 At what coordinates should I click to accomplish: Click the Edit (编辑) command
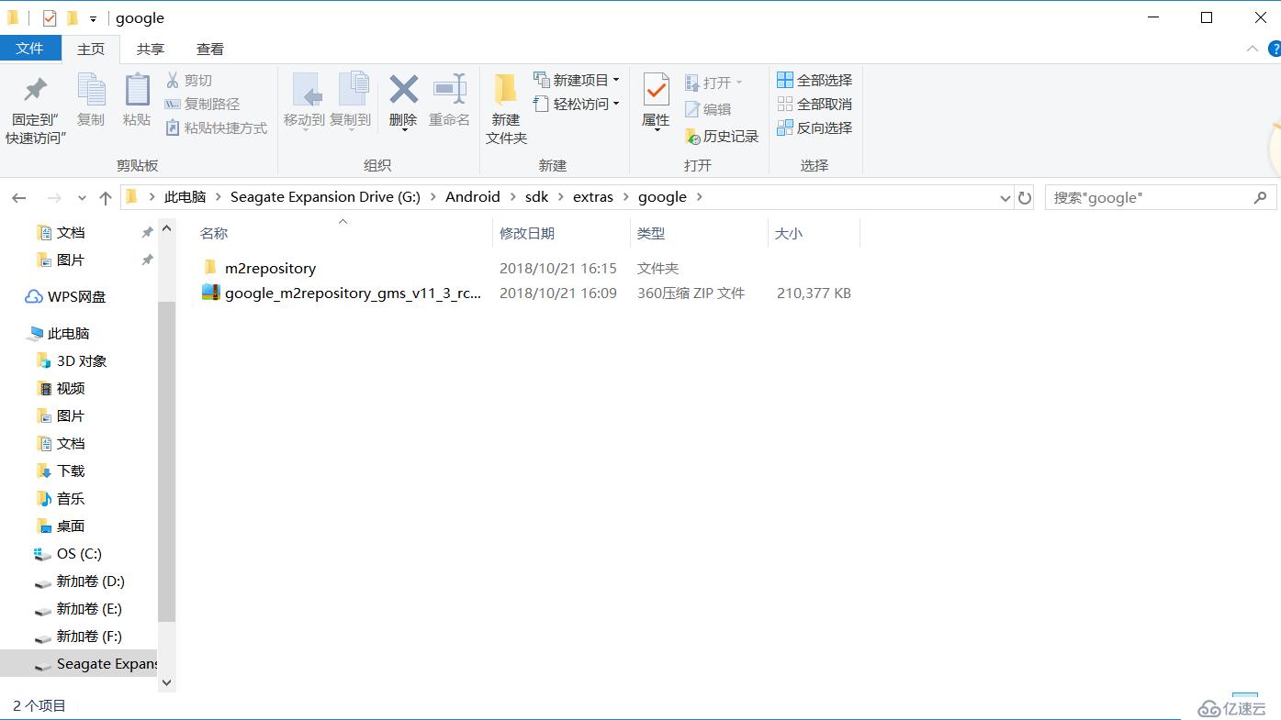tap(708, 109)
